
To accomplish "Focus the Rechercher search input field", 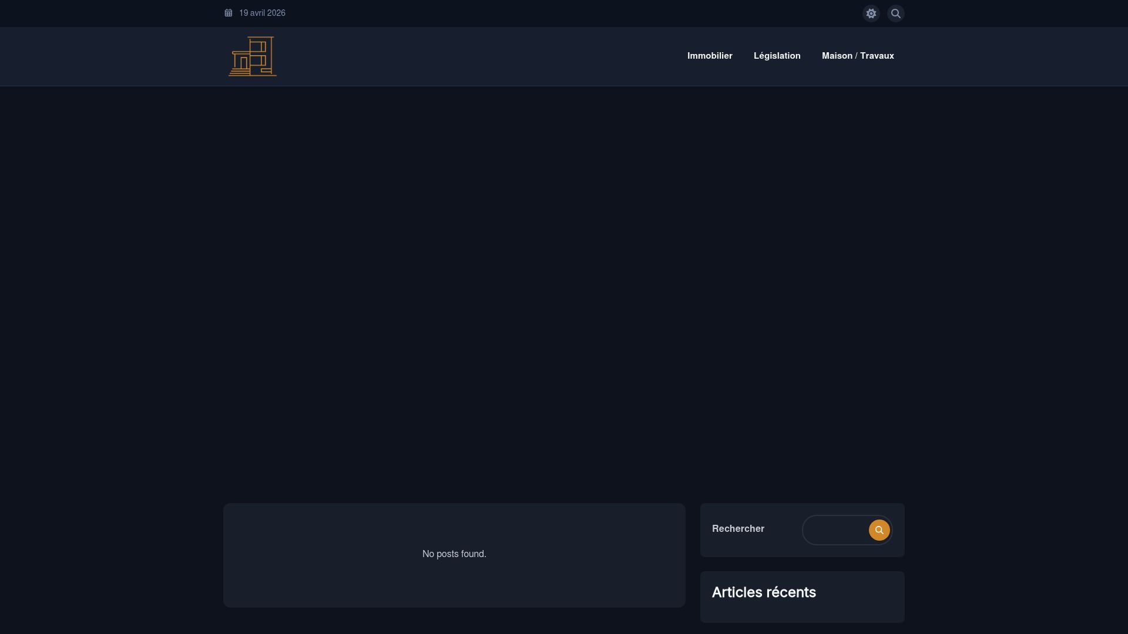I will point(835,530).
